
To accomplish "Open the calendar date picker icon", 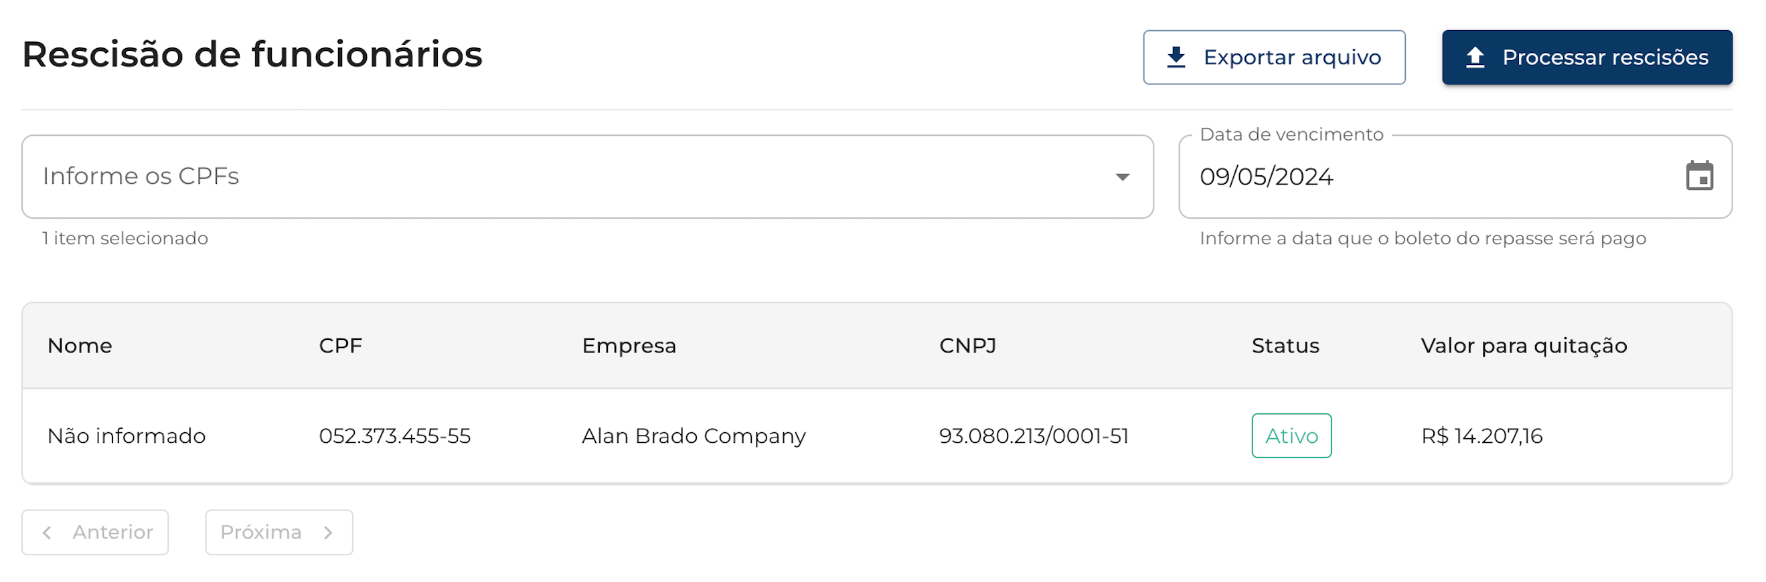I will pos(1699,176).
